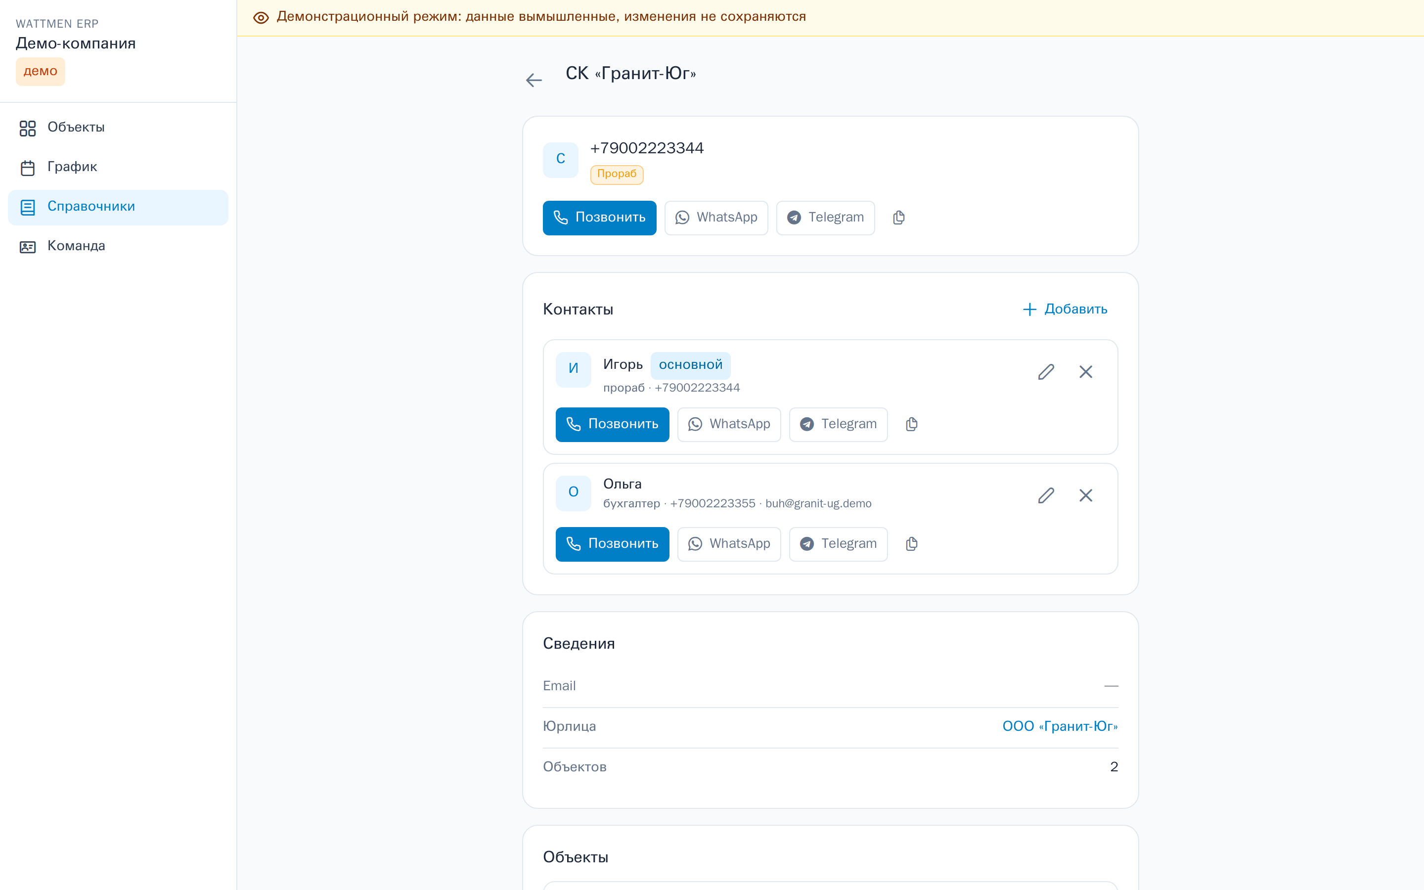Screen dimensions: 1424x890
Task: Copy Игорь's phone number
Action: pyautogui.click(x=911, y=424)
